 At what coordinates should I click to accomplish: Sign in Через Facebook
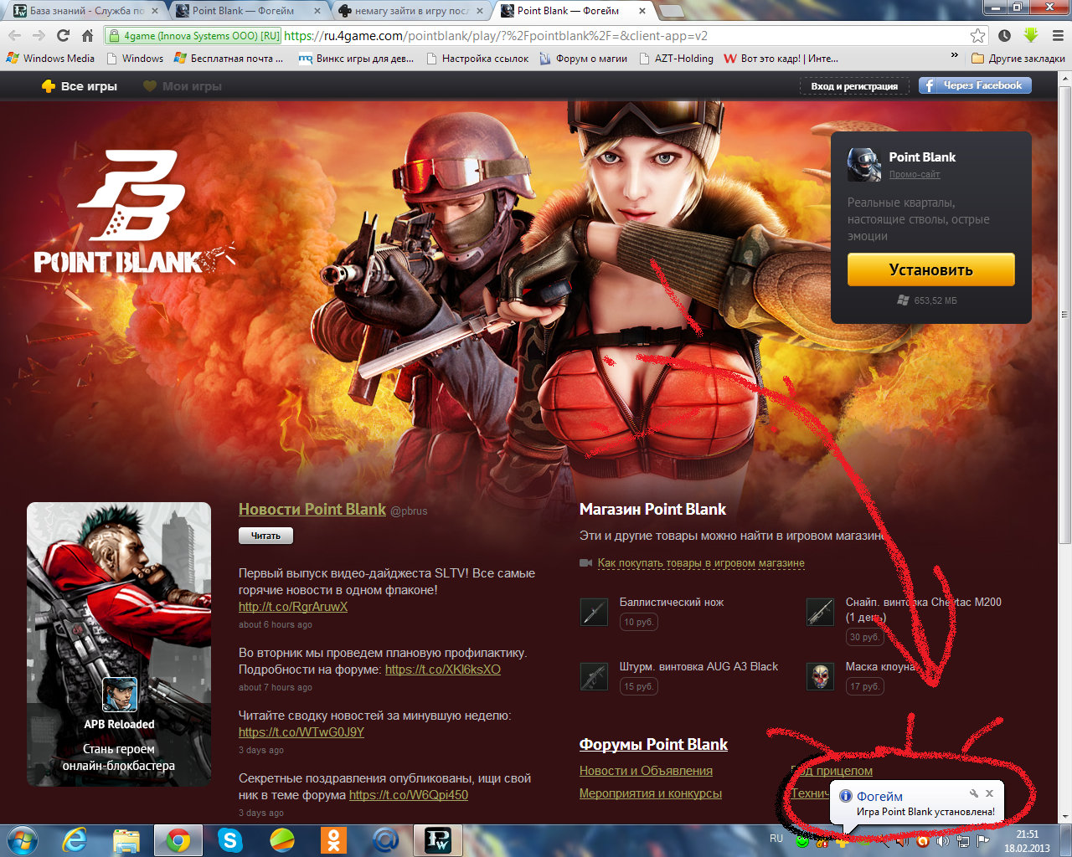pos(975,85)
